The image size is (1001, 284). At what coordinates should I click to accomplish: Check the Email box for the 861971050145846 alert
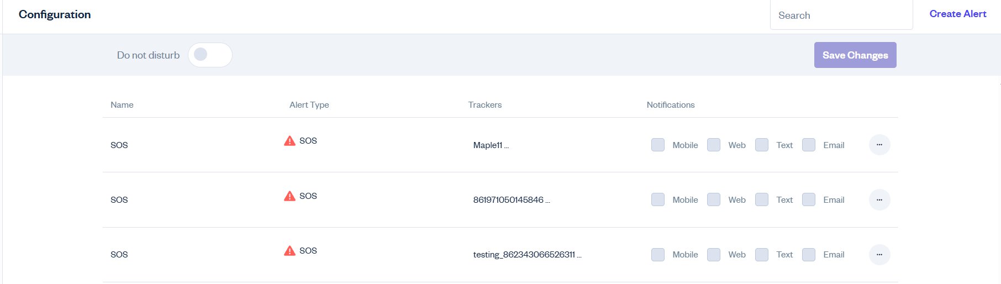808,199
